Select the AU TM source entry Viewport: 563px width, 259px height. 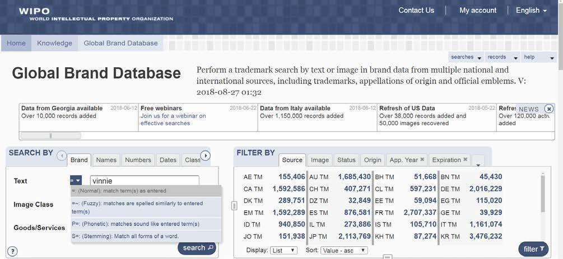(339, 177)
